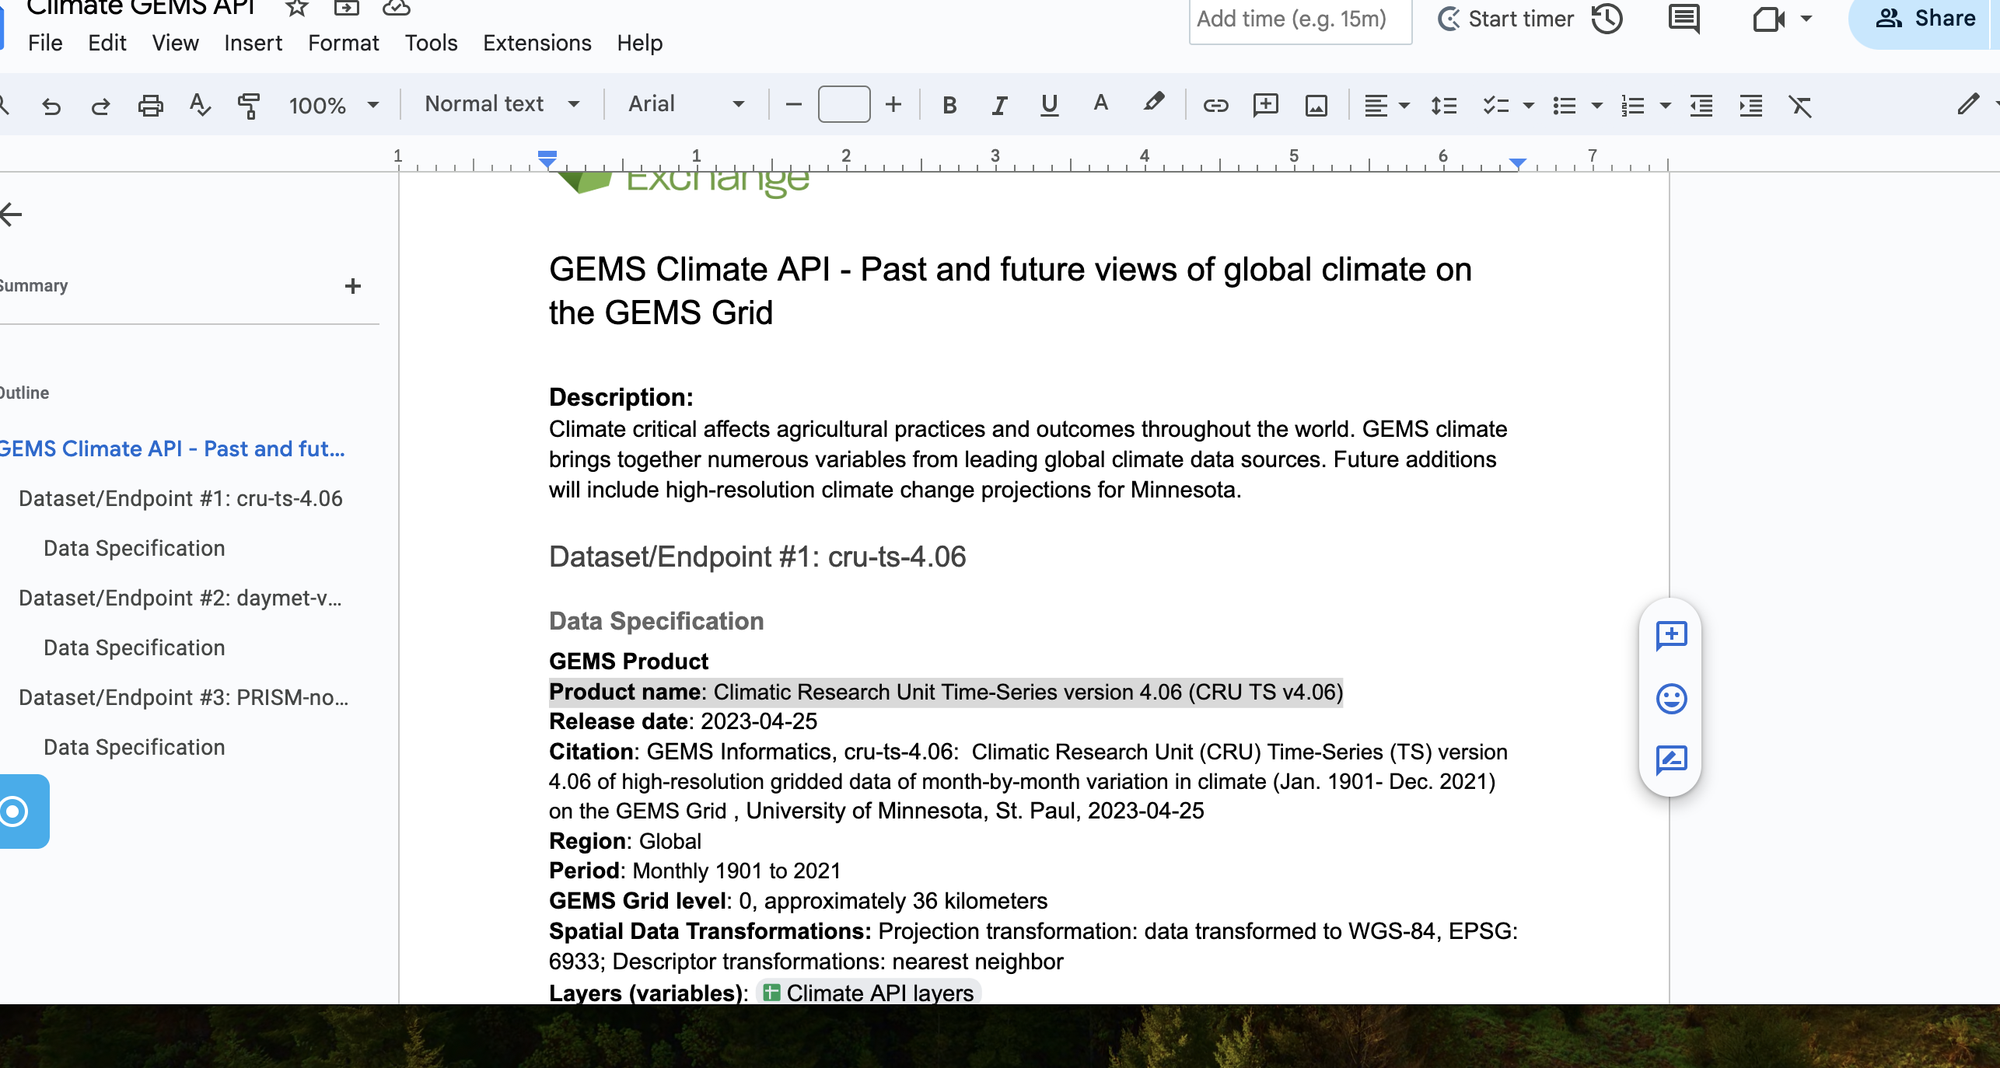Viewport: 2000px width, 1068px height.
Task: Click the print icon in toolbar
Action: point(150,105)
